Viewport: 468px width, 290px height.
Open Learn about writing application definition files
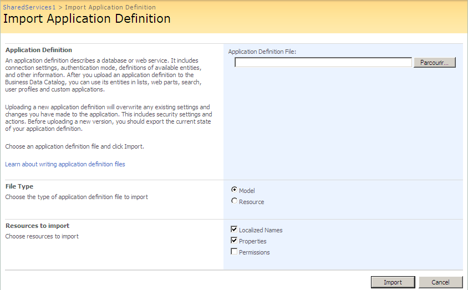click(x=65, y=164)
